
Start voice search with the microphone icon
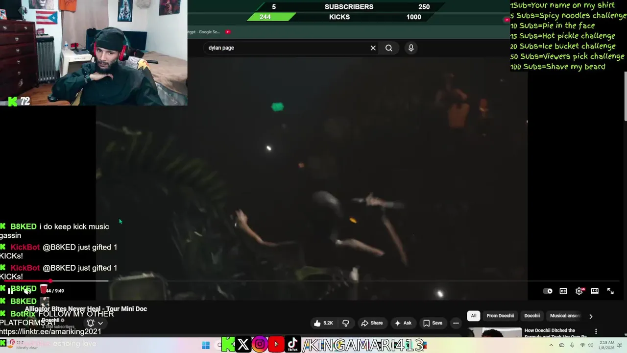coord(411,48)
